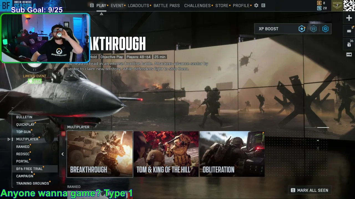Click the I key icon beside Mark All Seen
The width and height of the screenshot is (355, 199).
pos(293,190)
